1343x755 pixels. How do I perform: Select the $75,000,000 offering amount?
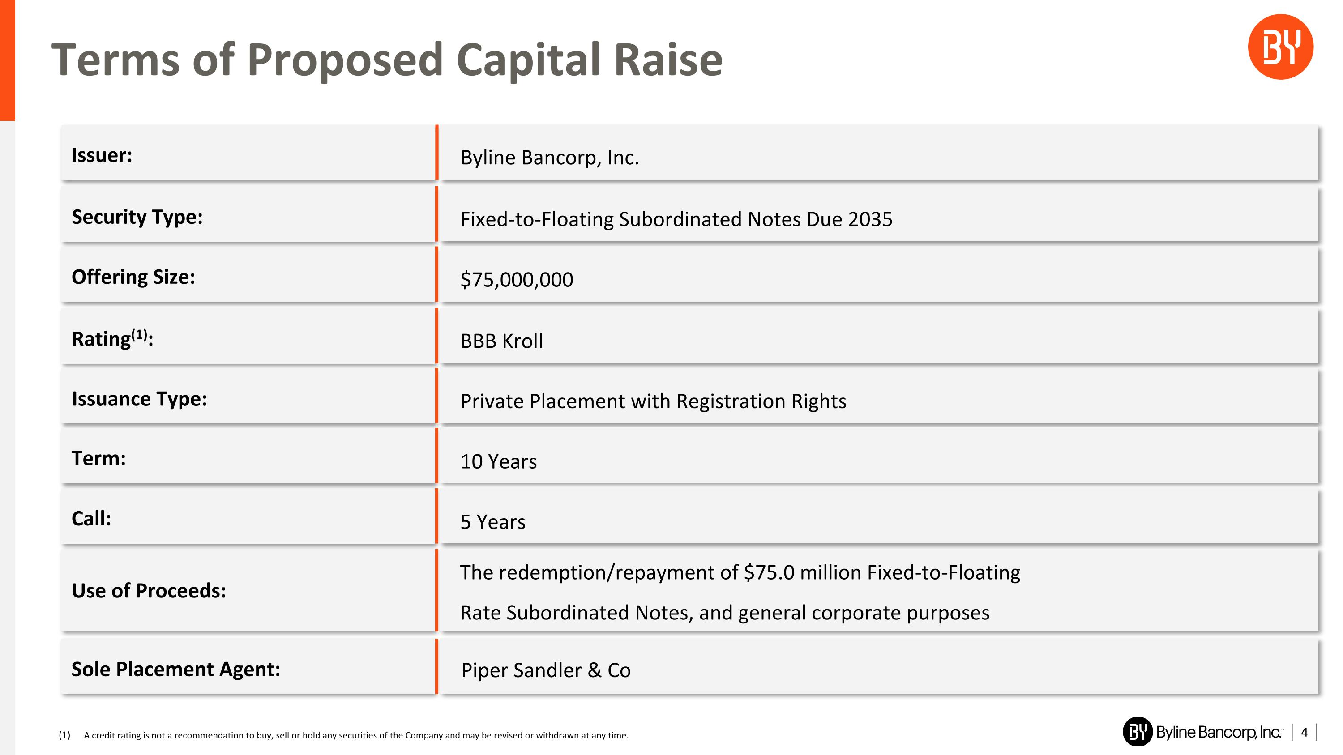point(517,280)
